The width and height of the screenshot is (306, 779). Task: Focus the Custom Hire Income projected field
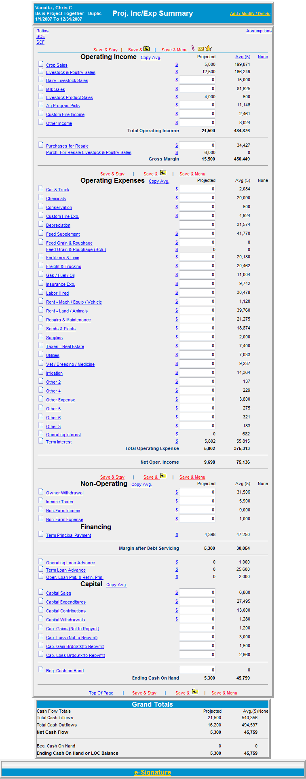coord(197,114)
